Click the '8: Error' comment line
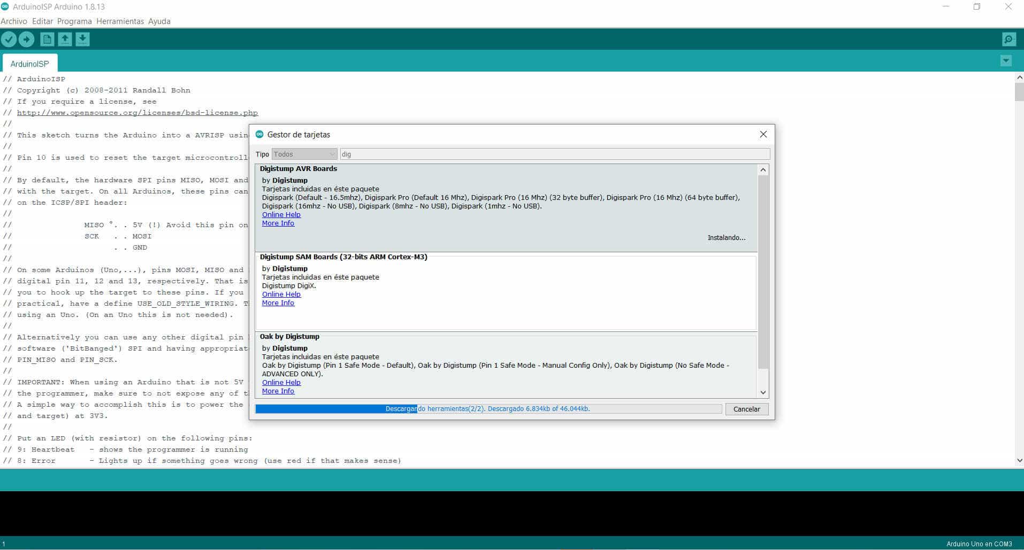 (x=202, y=461)
